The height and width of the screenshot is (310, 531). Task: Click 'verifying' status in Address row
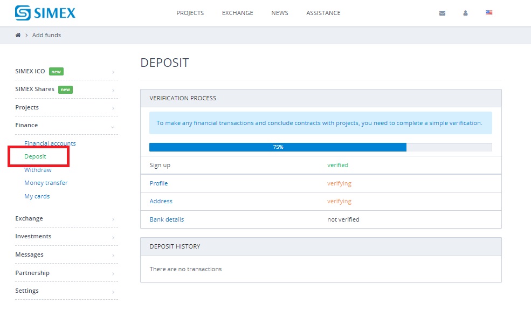click(x=339, y=201)
